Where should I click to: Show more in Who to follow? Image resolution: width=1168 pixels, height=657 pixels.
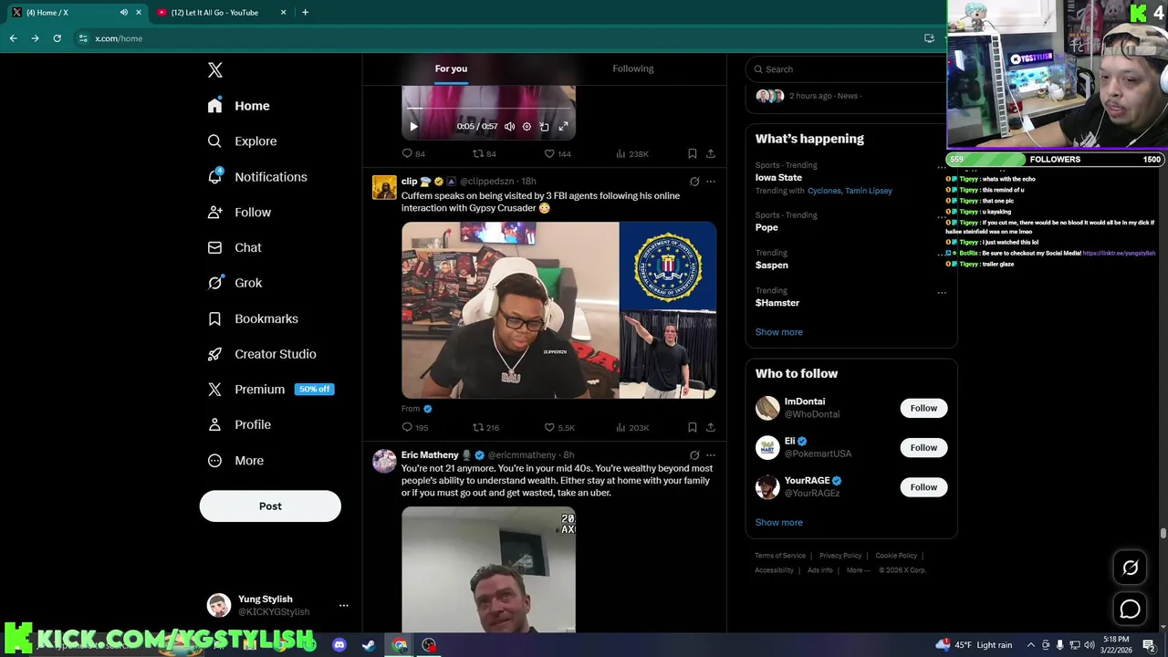coord(779,523)
